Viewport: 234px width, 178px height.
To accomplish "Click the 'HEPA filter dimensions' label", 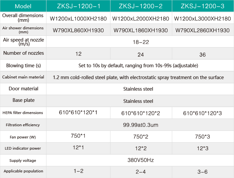I will [x=23, y=113].
